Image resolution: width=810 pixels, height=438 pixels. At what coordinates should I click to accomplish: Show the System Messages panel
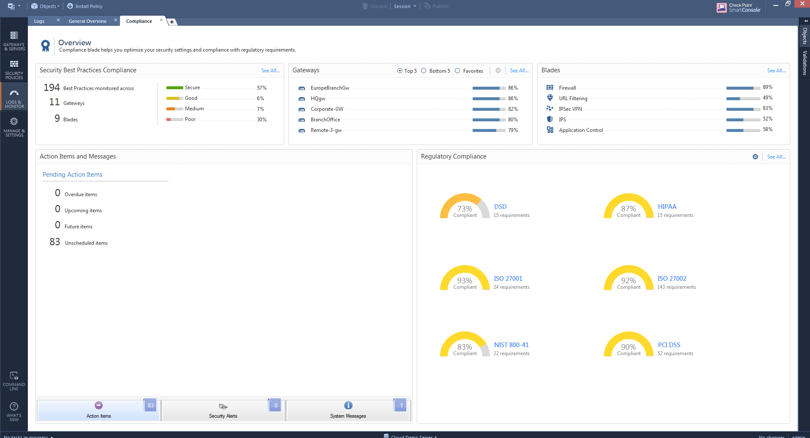(348, 410)
